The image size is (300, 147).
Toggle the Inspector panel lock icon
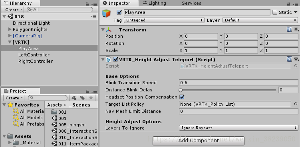tap(289, 4)
